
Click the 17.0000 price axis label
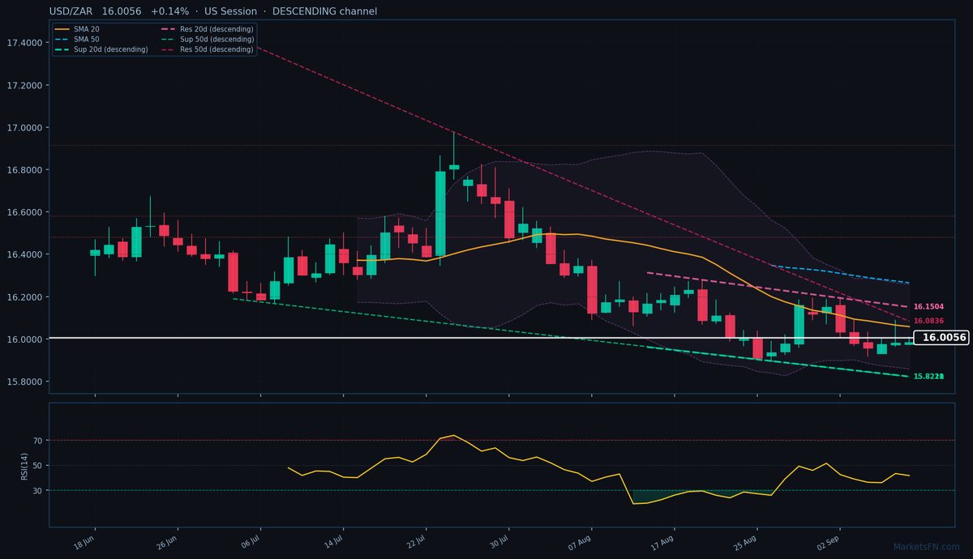[x=25, y=127]
